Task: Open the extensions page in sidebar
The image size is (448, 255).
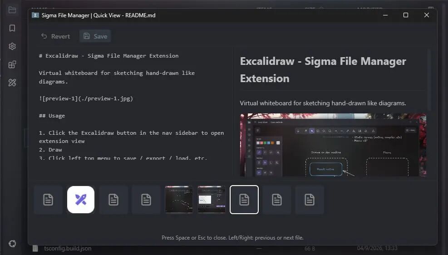Action: tap(12, 64)
